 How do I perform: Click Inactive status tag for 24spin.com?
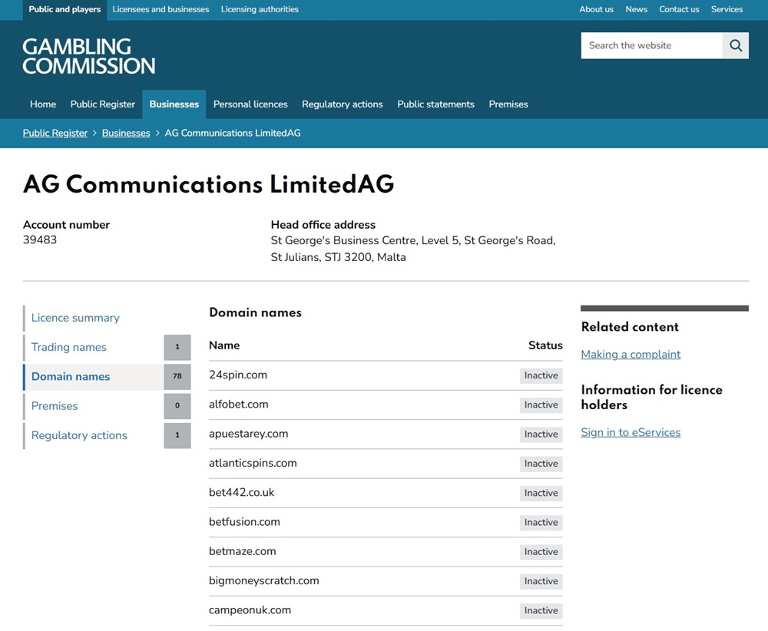click(541, 375)
